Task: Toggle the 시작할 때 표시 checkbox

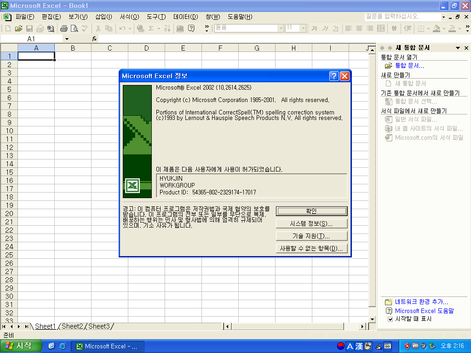Action: 390,319
